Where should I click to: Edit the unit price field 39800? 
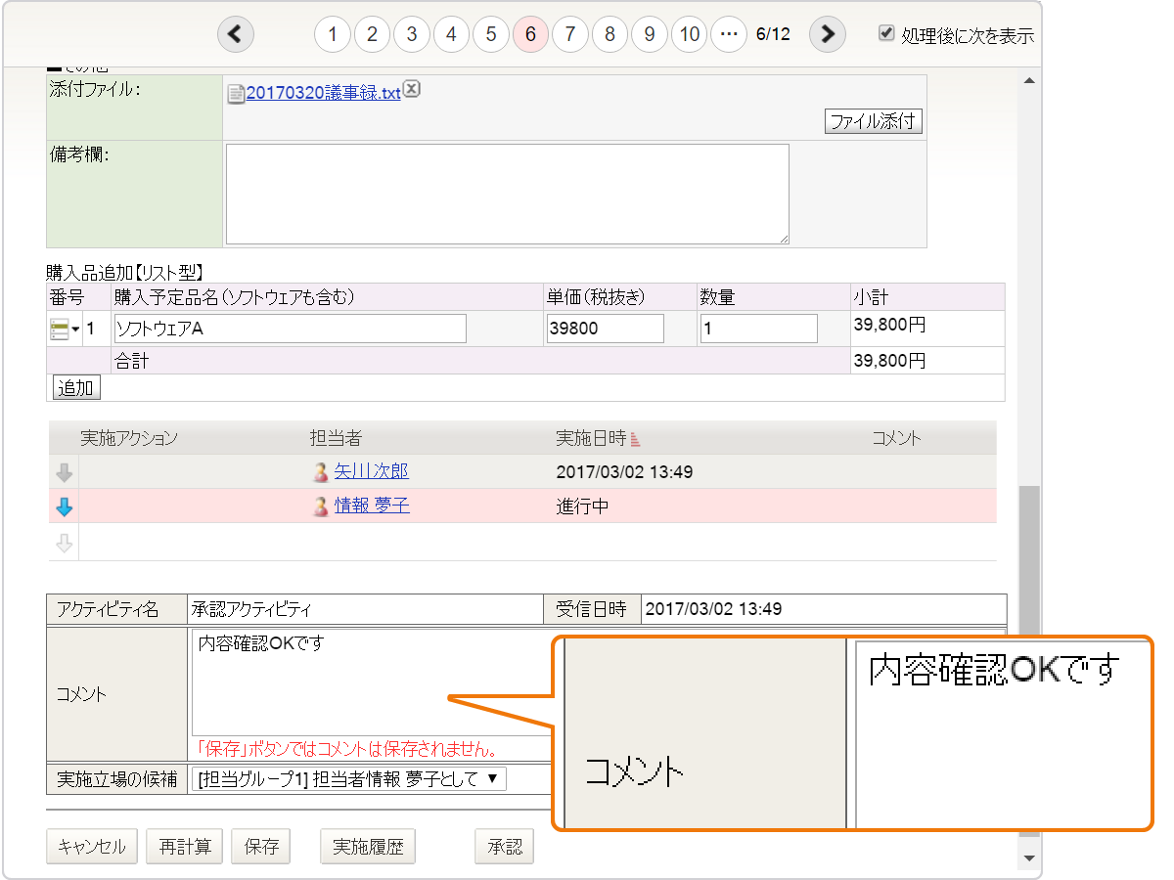[605, 329]
